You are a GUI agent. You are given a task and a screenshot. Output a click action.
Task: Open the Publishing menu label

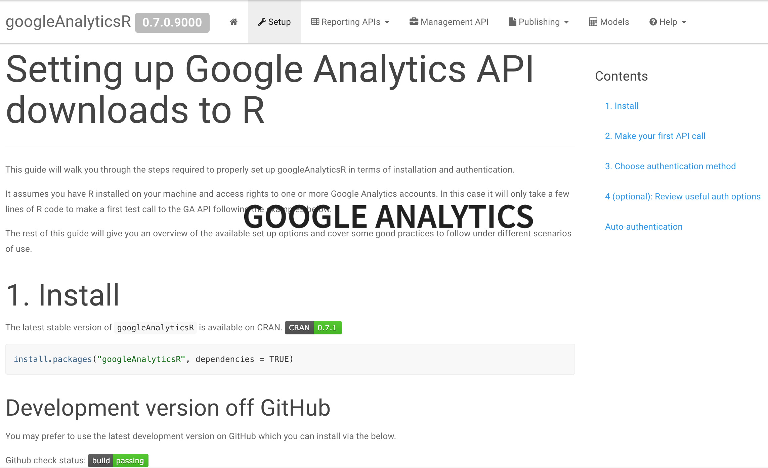click(539, 22)
